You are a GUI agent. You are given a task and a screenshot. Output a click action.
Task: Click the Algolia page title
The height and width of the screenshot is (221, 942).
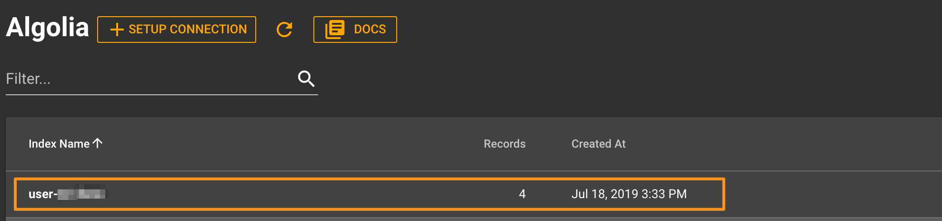47,27
